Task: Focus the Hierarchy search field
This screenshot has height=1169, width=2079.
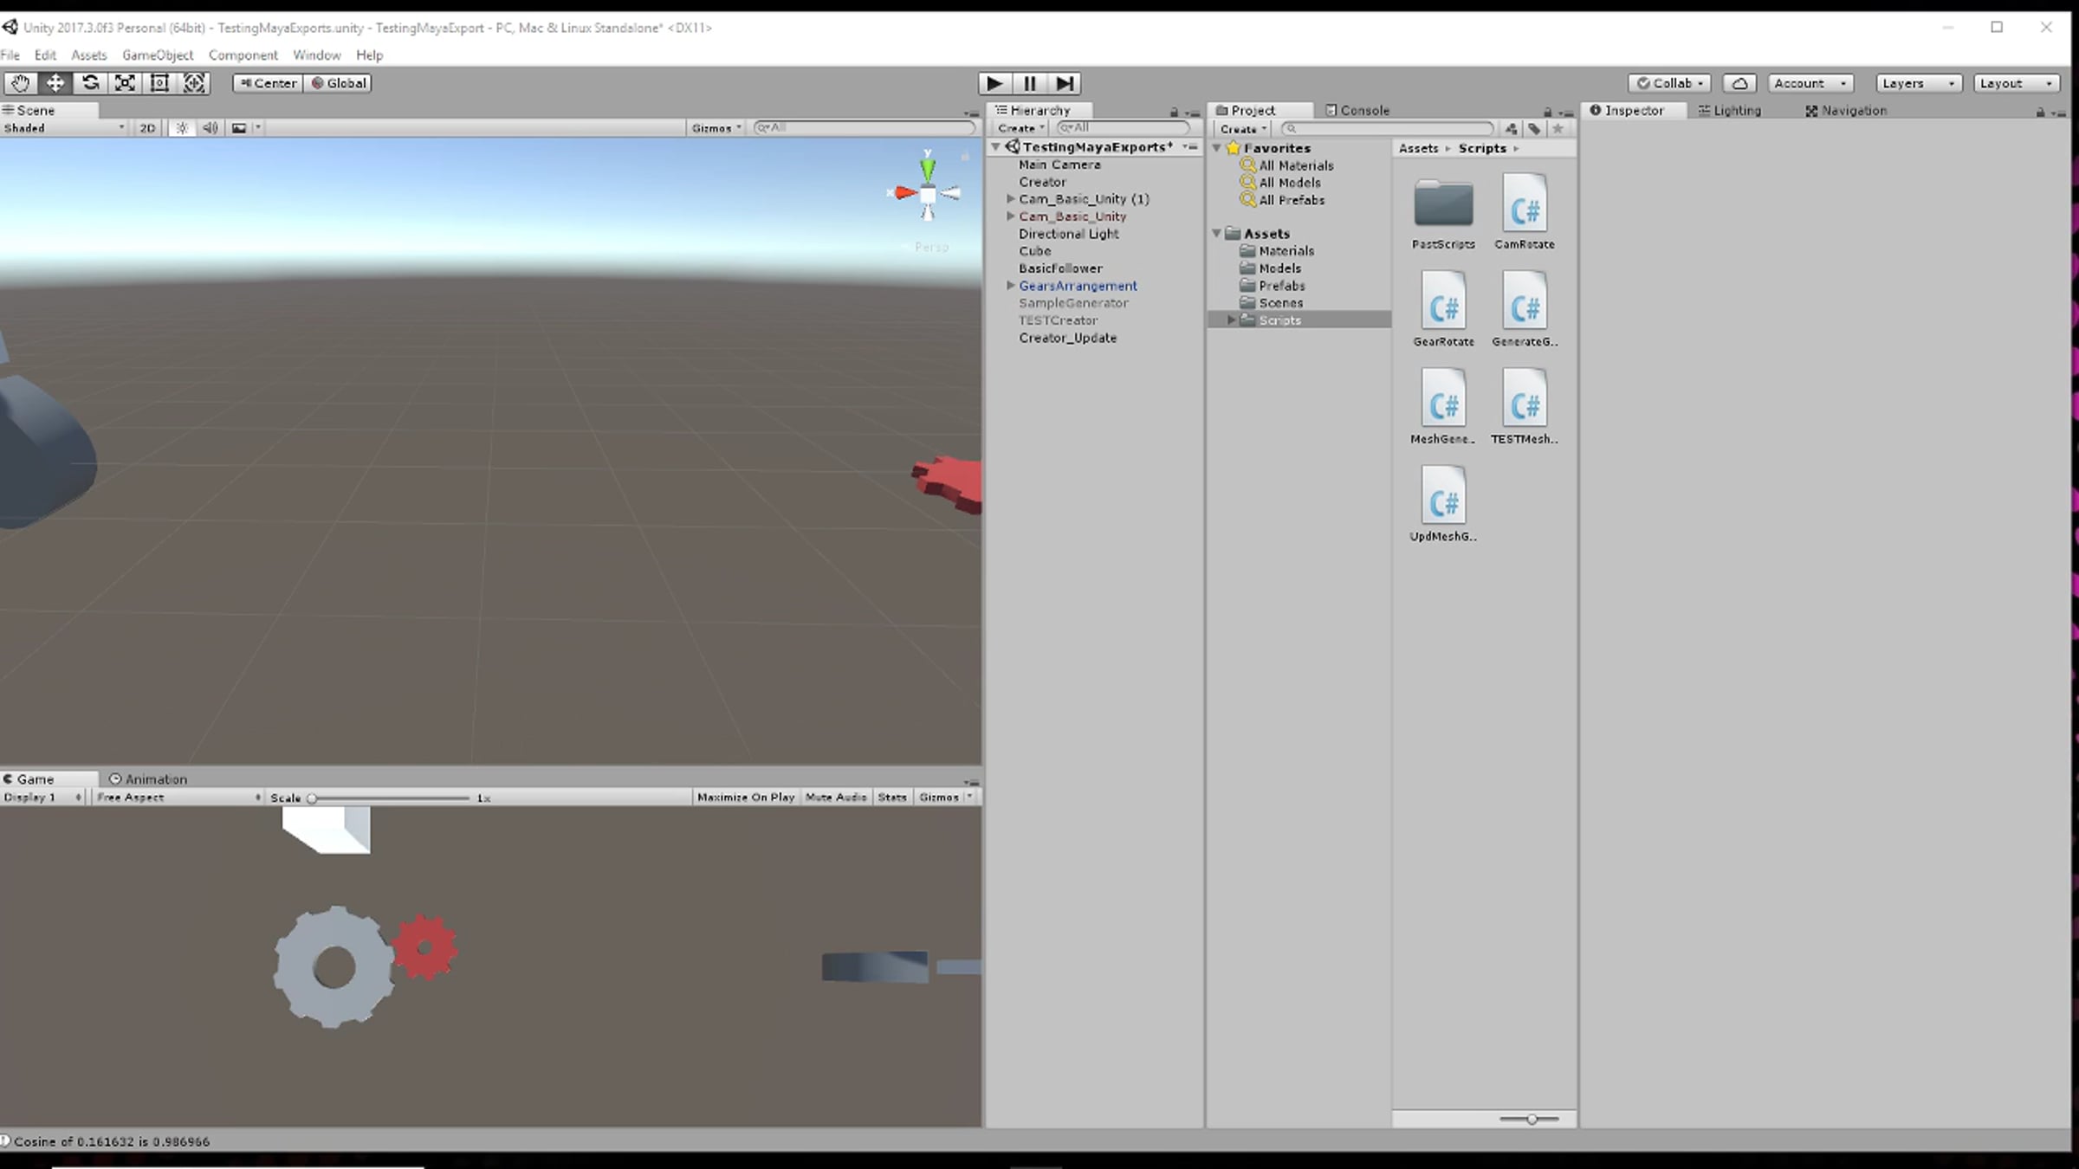Action: pos(1124,128)
